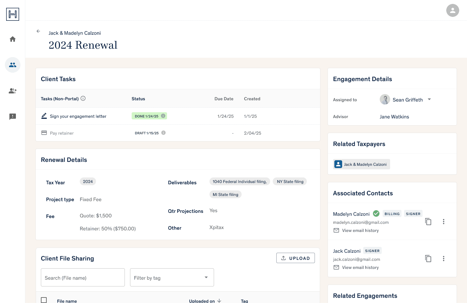
Task: Copy Jack Calzoni's contact details icon
Action: pyautogui.click(x=428, y=259)
